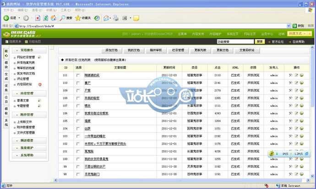Click the yellow note icon in IE toolbar
316x189 pixels.
(136, 18)
